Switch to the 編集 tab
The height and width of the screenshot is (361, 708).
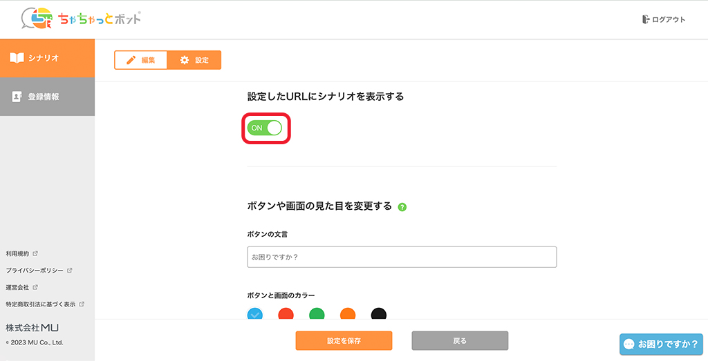point(141,60)
